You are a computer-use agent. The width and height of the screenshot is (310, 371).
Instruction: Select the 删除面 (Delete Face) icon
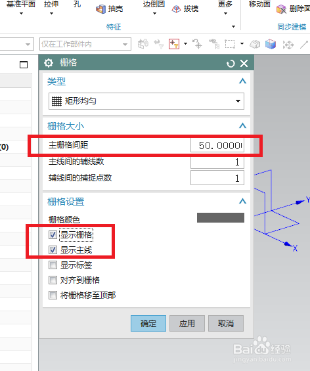281,9
